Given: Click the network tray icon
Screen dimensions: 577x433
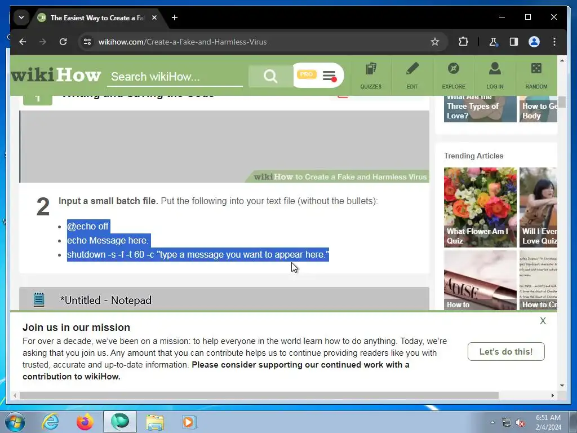Looking at the screenshot, I should tap(507, 423).
